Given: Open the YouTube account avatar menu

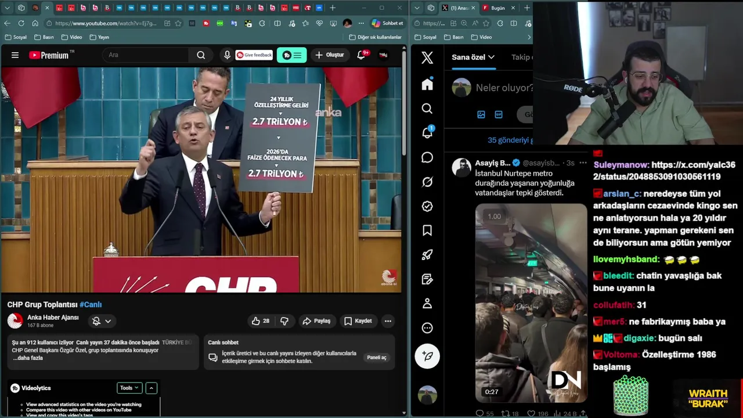Looking at the screenshot, I should [x=383, y=55].
